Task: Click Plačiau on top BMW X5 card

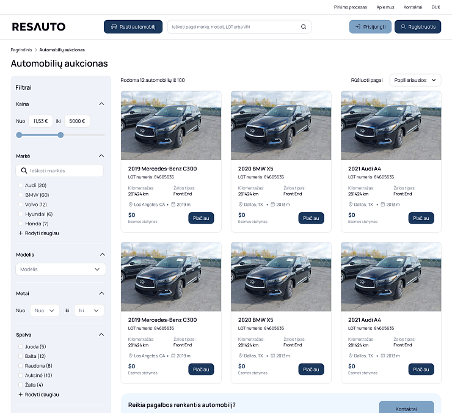Action: (x=311, y=218)
